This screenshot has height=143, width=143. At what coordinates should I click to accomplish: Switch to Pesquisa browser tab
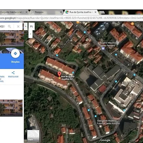[x=47, y=12]
